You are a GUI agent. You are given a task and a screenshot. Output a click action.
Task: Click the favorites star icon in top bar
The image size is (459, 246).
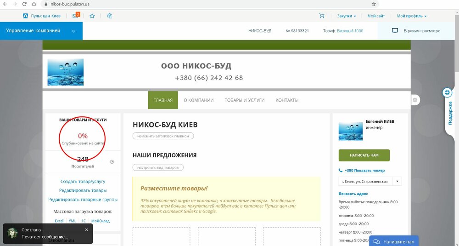[x=92, y=16]
